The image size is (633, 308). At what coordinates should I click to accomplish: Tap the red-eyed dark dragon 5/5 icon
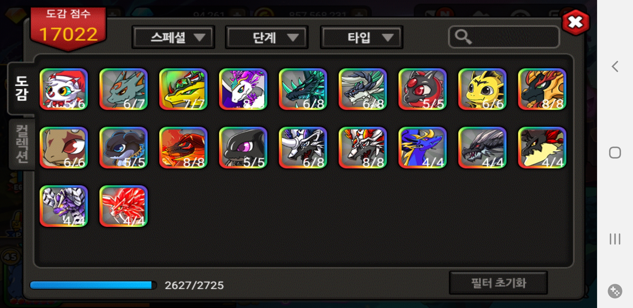(422, 89)
